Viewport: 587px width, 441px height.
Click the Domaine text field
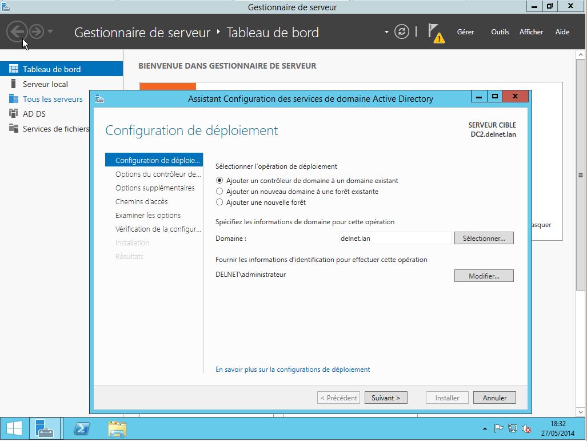pos(396,239)
